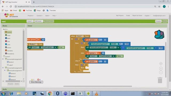The width and height of the screenshot is (171, 96).
Task: Click the trash can in viewer
Action: [160, 80]
